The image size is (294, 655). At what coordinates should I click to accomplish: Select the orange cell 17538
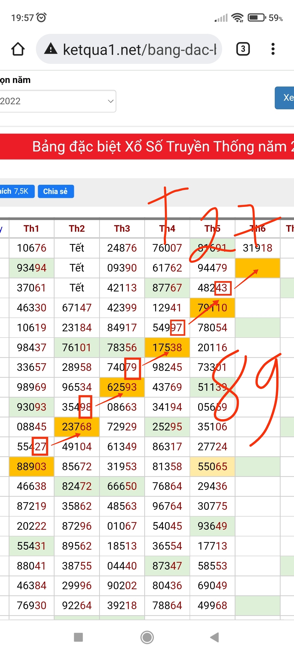point(167,348)
